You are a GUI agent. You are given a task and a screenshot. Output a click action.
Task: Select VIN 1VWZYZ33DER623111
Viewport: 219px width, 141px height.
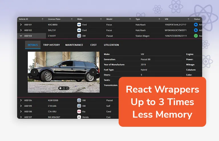point(176,36)
